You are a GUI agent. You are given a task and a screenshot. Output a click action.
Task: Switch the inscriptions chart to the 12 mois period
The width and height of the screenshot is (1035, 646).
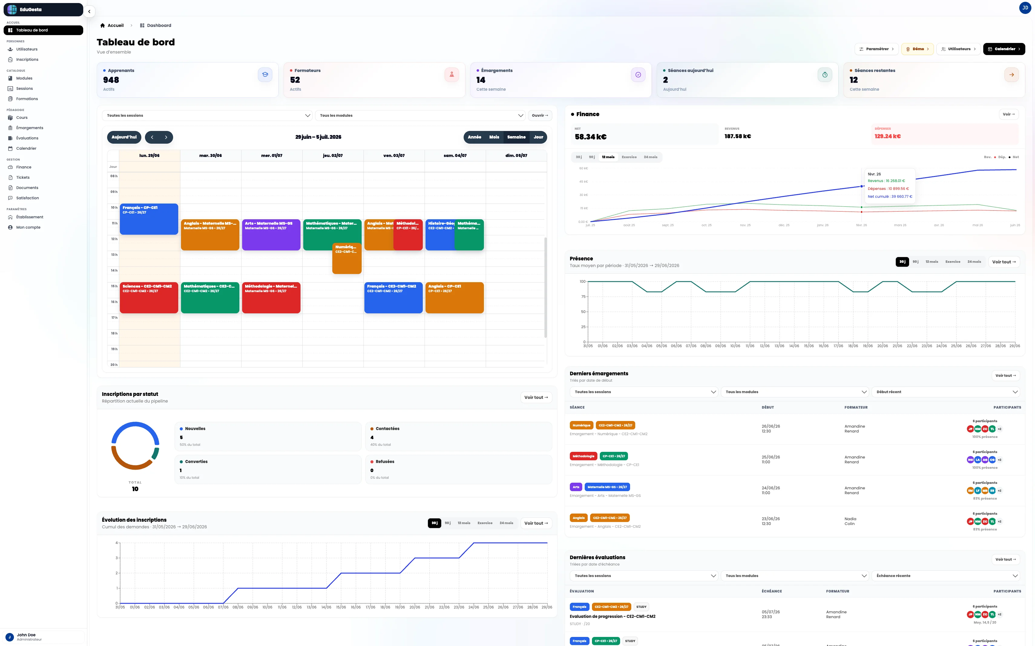(464, 523)
